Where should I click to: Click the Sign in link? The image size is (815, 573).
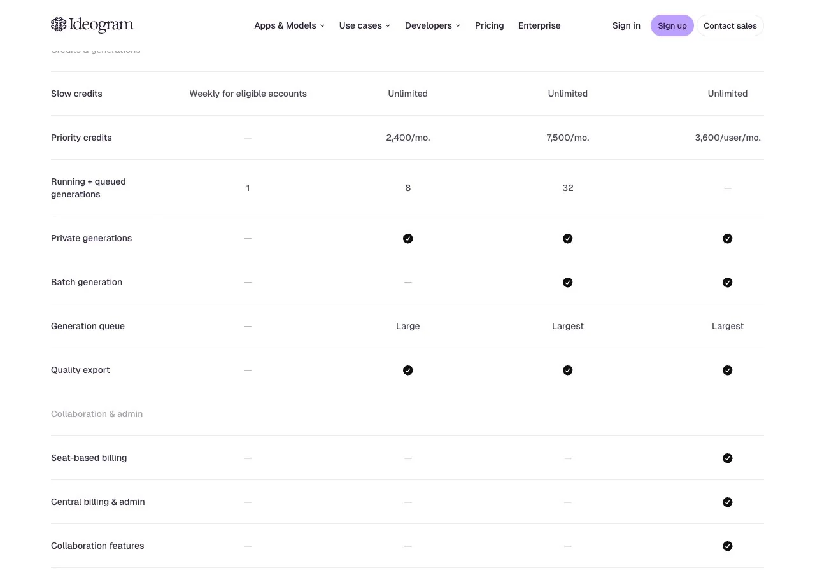coord(627,25)
